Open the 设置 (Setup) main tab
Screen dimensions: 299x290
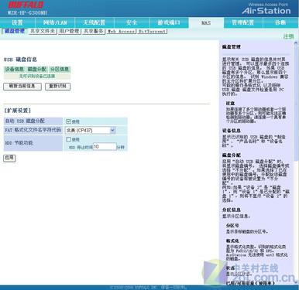tap(17, 22)
